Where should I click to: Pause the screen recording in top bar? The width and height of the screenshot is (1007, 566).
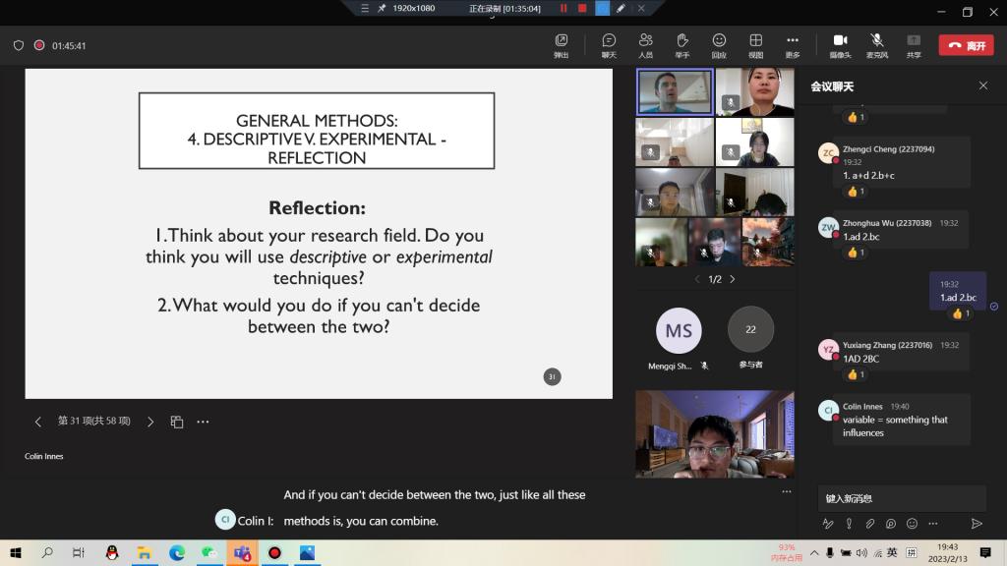pos(563,8)
